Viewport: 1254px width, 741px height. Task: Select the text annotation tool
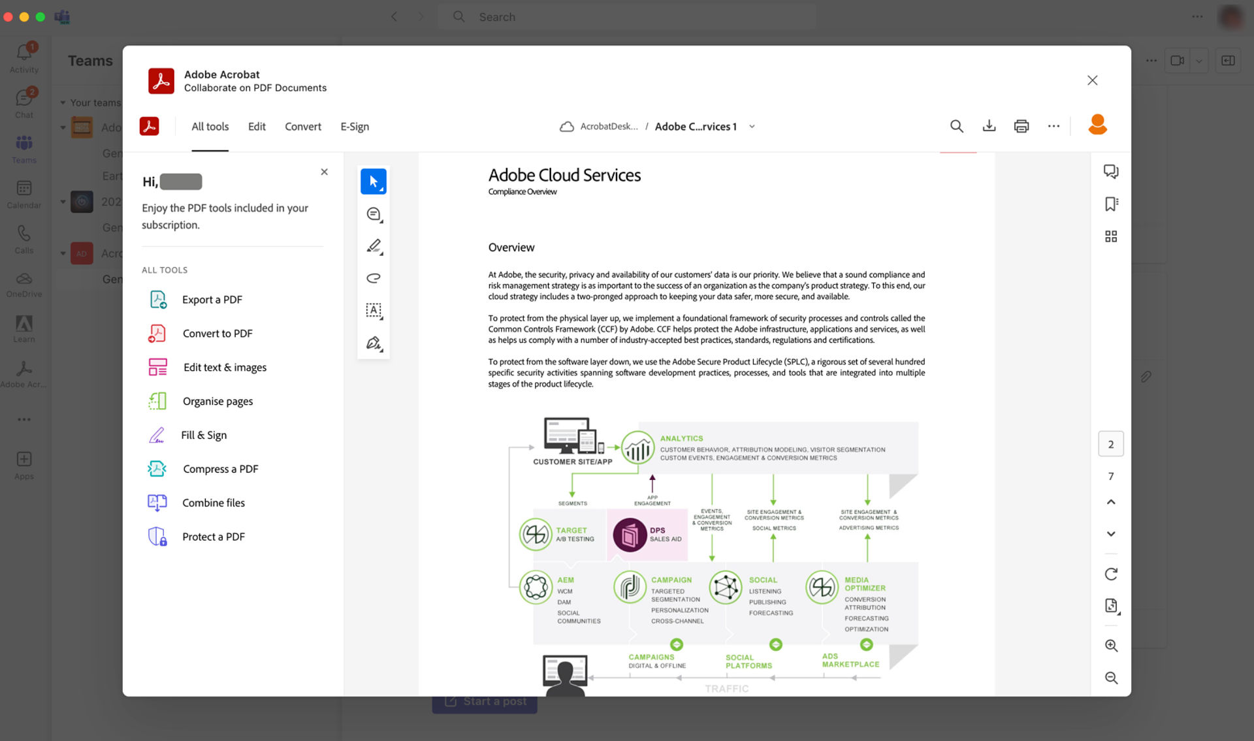click(374, 311)
